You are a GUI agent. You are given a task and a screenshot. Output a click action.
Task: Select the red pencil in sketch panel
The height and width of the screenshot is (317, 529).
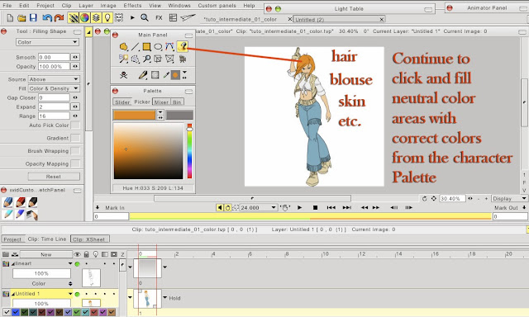(x=21, y=202)
